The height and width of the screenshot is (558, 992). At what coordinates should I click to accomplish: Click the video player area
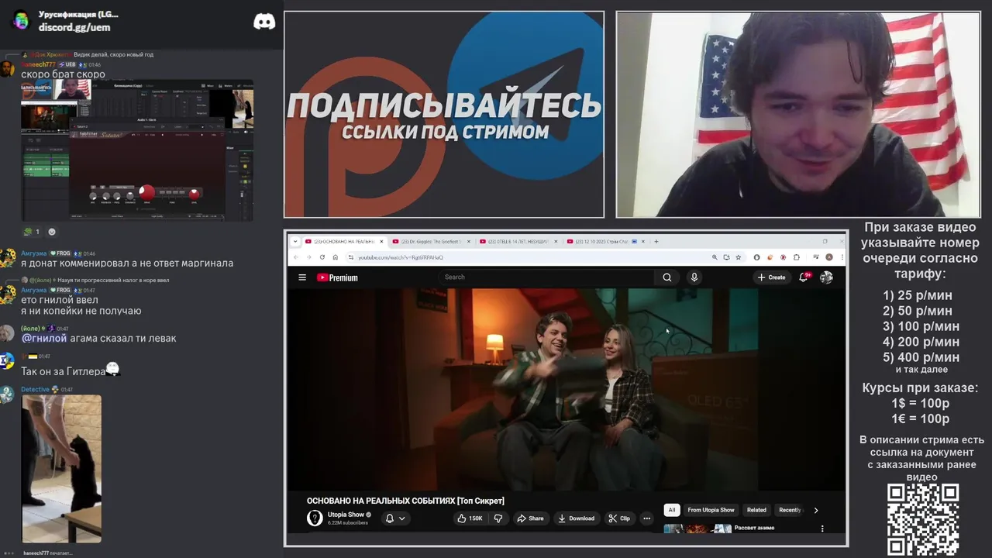click(566, 390)
